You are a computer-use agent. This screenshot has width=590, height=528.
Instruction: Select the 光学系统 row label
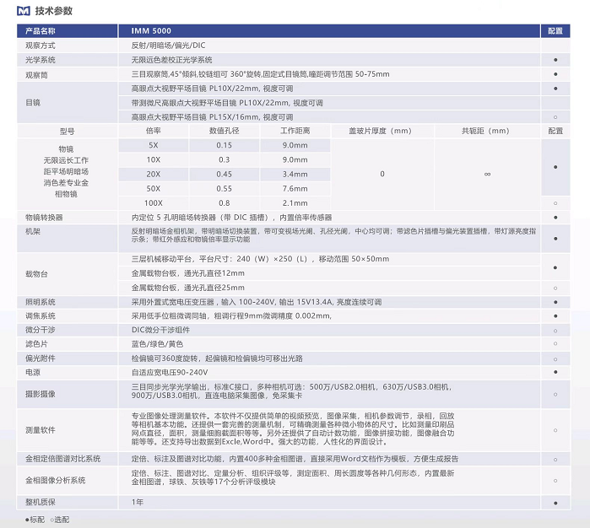(x=41, y=60)
